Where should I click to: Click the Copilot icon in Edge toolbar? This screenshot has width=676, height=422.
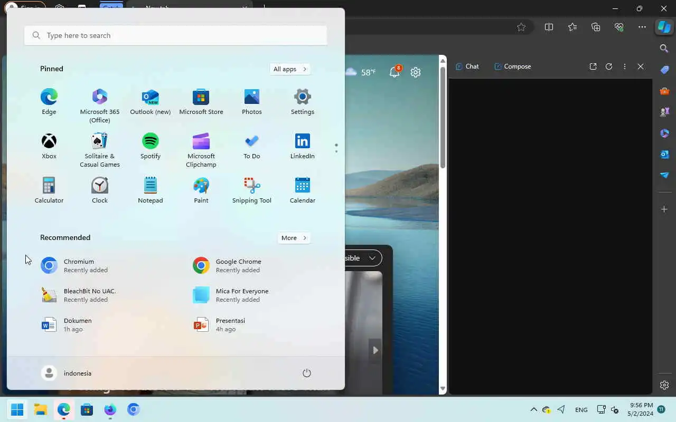pyautogui.click(x=664, y=27)
